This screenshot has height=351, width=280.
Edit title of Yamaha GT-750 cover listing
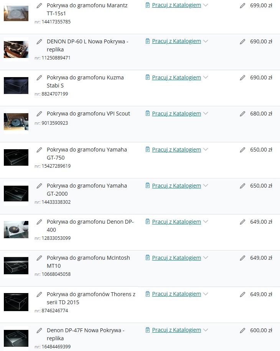point(39,150)
